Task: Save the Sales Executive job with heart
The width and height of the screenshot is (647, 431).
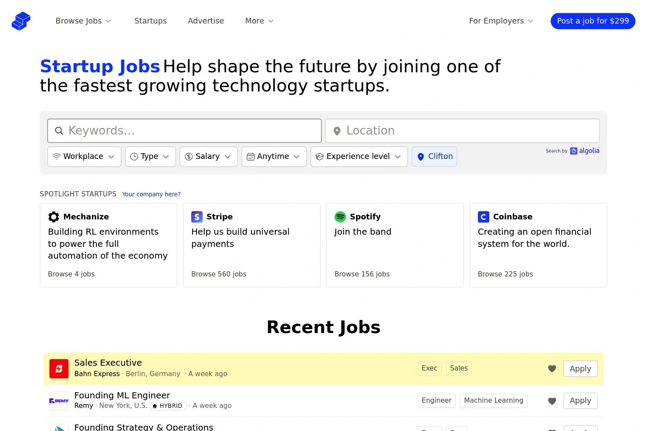Action: pos(552,369)
